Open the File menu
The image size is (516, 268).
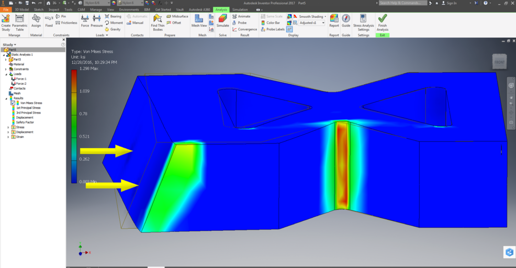tap(6, 9)
